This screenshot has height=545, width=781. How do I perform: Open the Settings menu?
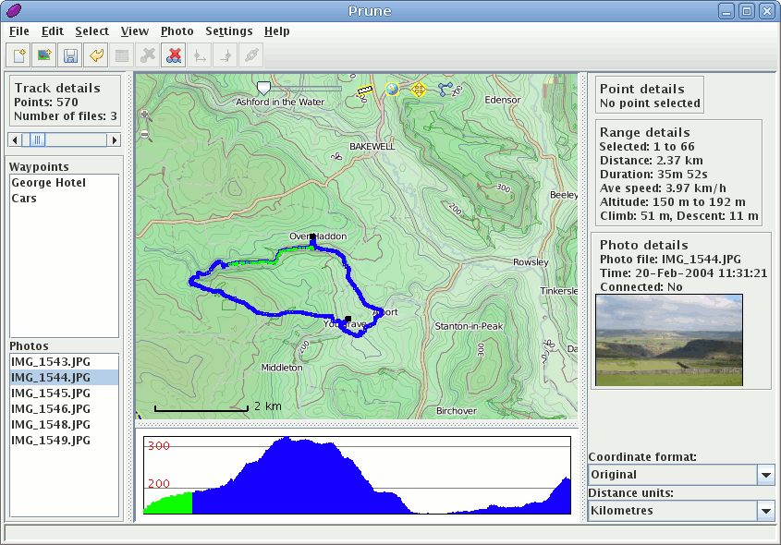coord(228,30)
